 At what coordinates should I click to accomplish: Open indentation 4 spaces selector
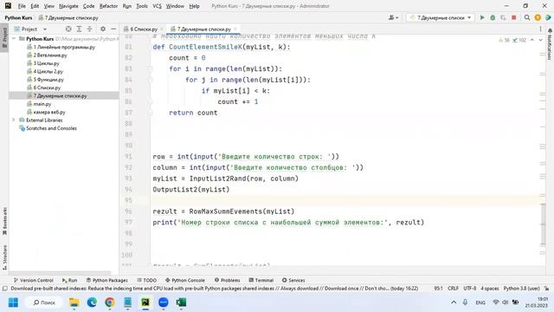(490, 289)
